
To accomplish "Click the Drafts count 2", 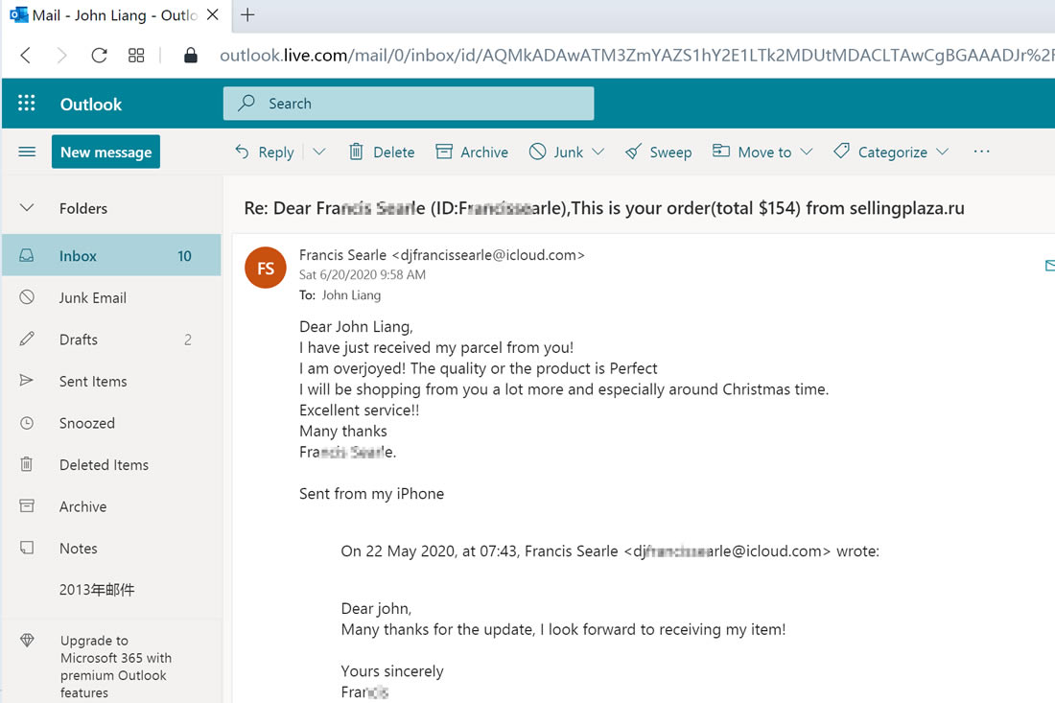I will point(188,340).
